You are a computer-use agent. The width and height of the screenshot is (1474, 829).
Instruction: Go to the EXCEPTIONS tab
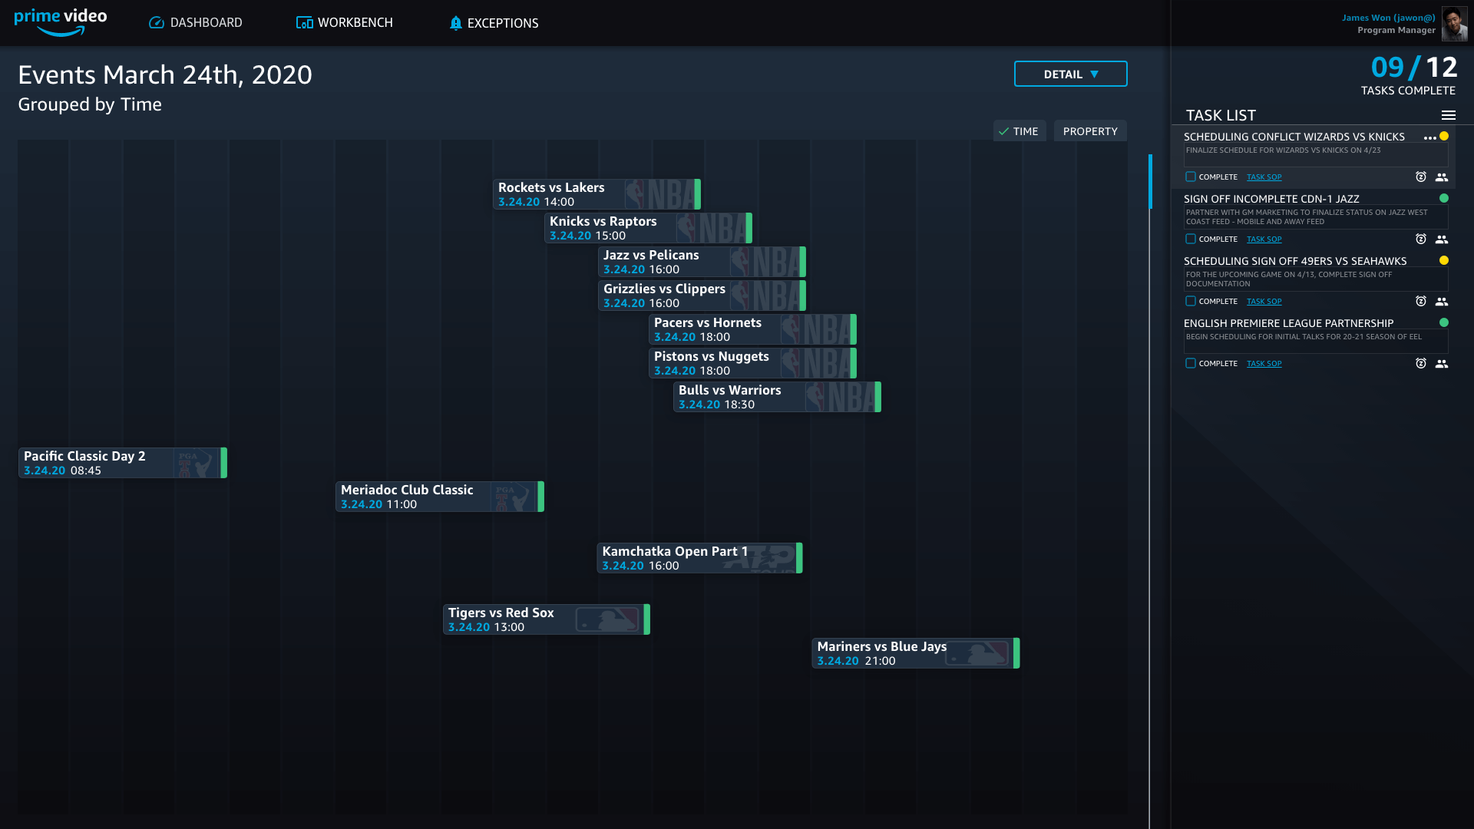(x=494, y=23)
